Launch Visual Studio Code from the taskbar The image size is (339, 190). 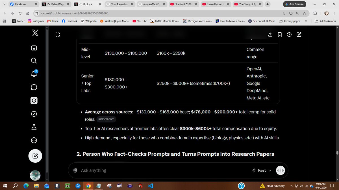pyautogui.click(x=150, y=186)
